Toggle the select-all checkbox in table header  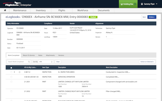click(x=11, y=68)
